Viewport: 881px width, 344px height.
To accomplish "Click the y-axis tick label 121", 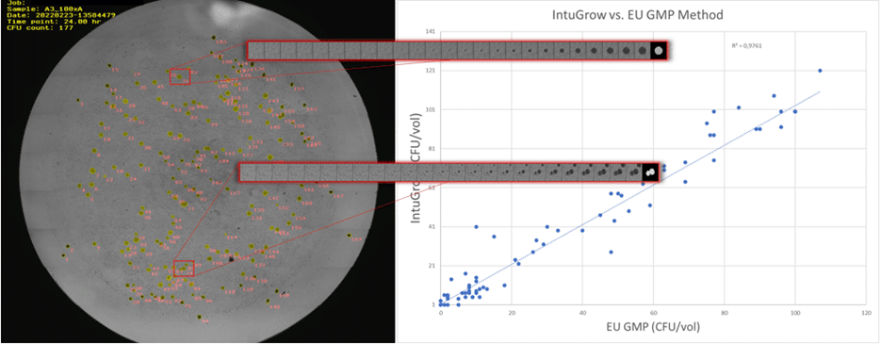I will [x=431, y=71].
